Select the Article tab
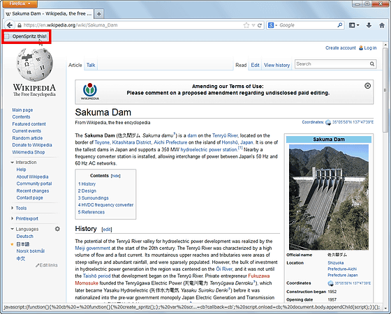Image resolution: width=391 pixels, height=314 pixels. pos(75,65)
